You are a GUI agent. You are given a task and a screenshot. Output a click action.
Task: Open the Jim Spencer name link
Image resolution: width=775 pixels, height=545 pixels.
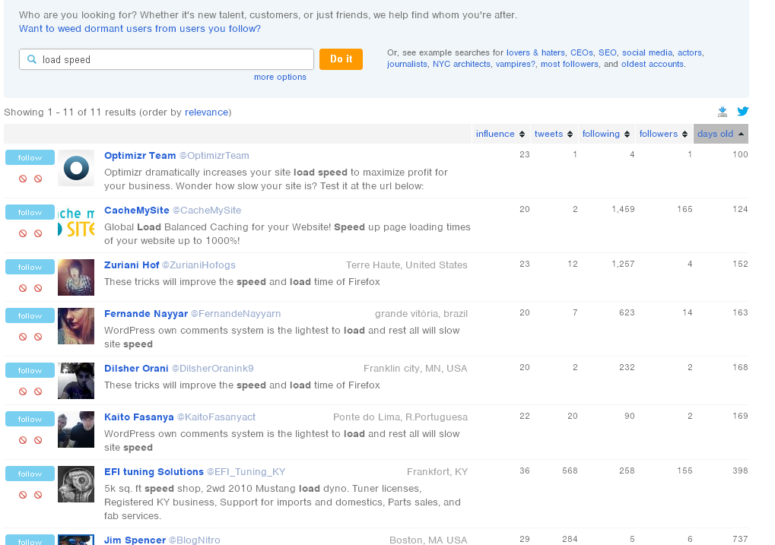pyautogui.click(x=135, y=540)
